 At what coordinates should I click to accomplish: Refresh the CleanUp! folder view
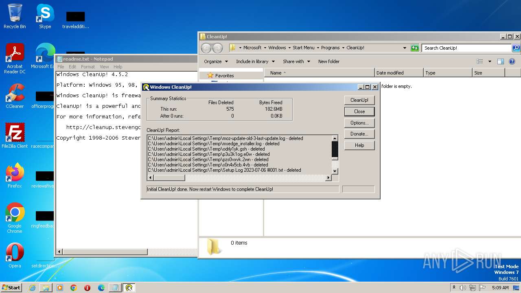pyautogui.click(x=415, y=48)
